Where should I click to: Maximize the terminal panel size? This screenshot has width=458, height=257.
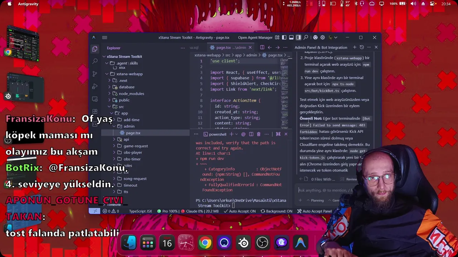coord(278,134)
